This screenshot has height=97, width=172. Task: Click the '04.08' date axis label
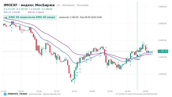tap(92, 91)
